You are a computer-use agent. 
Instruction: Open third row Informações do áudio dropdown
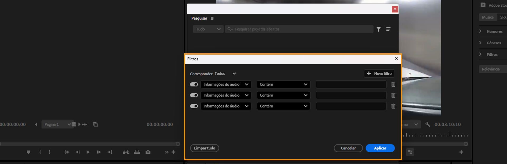pos(226,106)
